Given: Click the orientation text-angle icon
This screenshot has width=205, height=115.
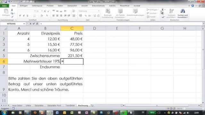Looking at the screenshot, I should (x=65, y=11).
